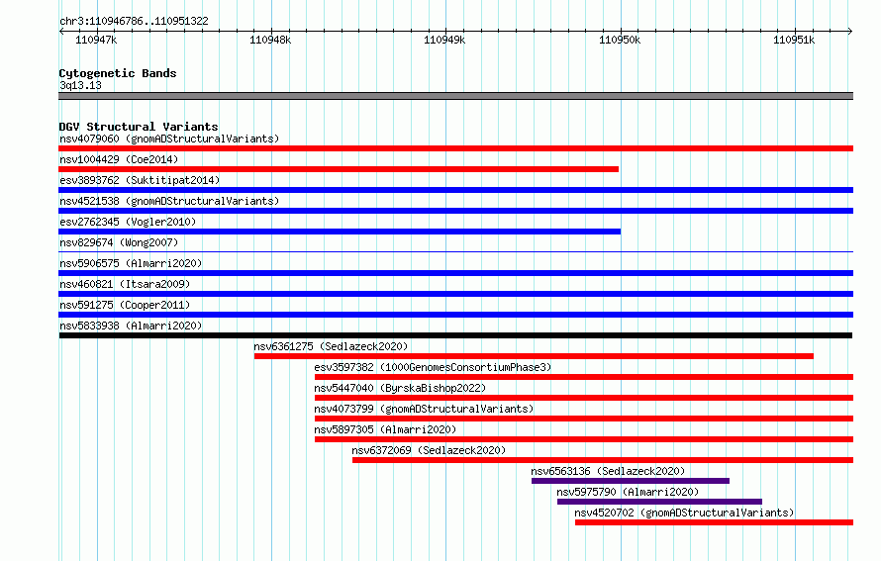Click the red nsv6361275 variant bar
881x561 pixels.
point(534,356)
